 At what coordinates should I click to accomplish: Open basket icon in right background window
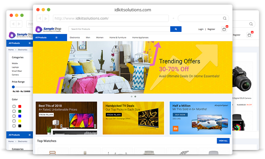click(249, 35)
